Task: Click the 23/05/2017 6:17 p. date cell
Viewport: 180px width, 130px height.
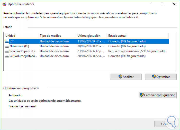Action: click(x=91, y=51)
